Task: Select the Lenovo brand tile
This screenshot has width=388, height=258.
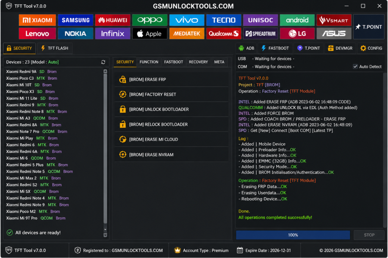Action: click(38, 34)
